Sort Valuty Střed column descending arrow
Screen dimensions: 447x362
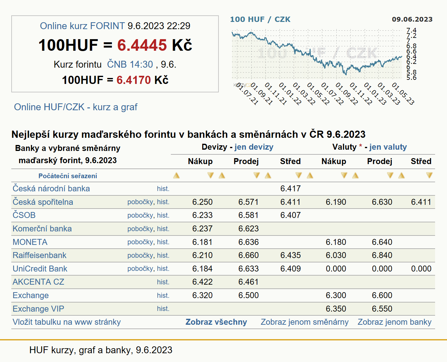point(429,175)
